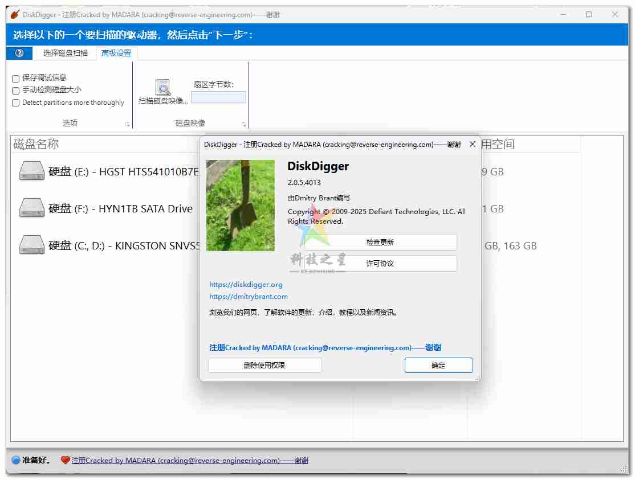Close the About DiskDigger dialog
The image size is (635, 480).
(x=472, y=145)
